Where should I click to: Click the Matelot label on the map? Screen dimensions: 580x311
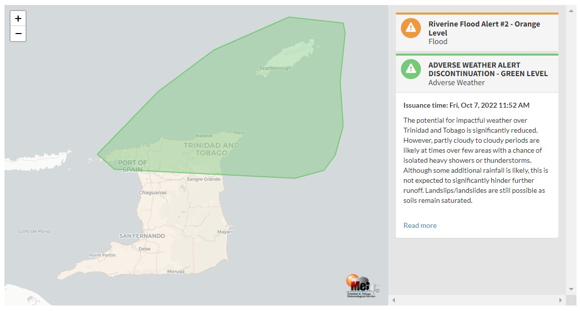[204, 136]
